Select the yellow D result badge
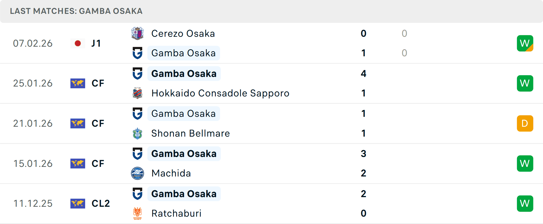This screenshot has width=543, height=224. point(525,123)
